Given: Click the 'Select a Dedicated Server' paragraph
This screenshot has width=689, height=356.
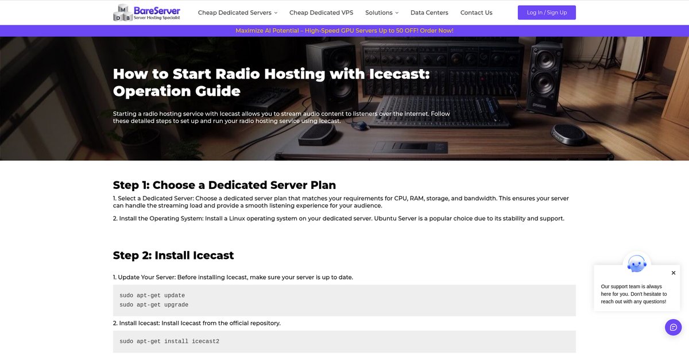Looking at the screenshot, I should coord(341,202).
